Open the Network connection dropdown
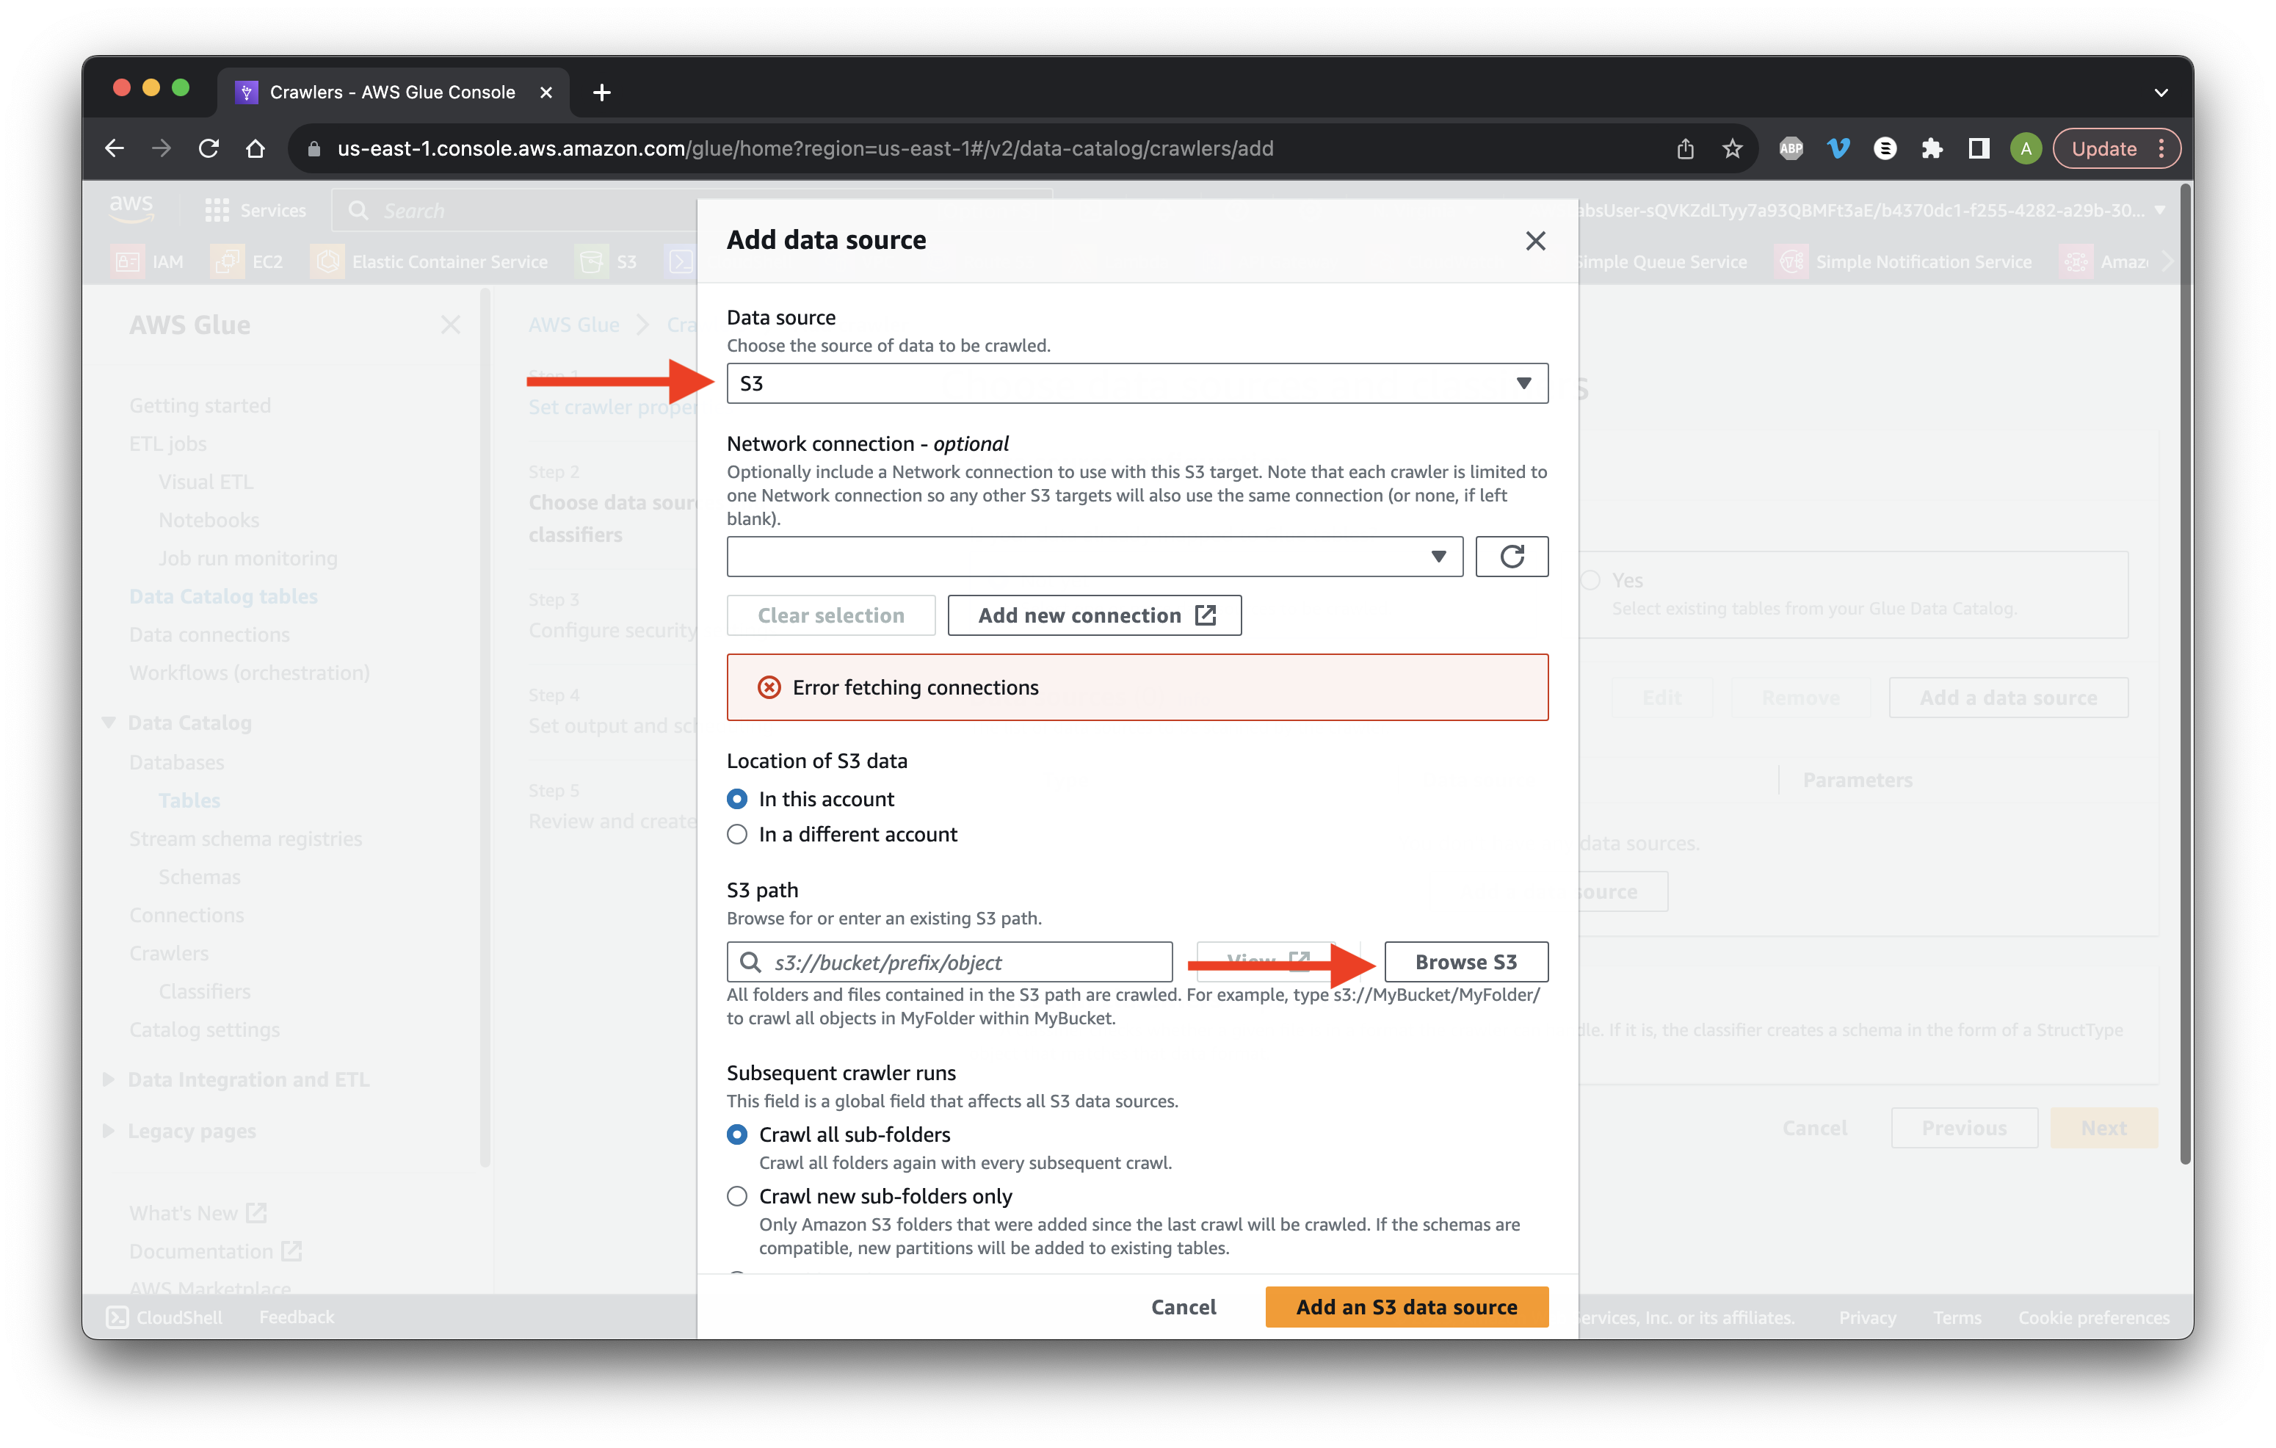Screen dimensions: 2276x1448 point(1095,556)
